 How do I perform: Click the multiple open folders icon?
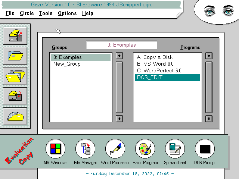(15, 76)
